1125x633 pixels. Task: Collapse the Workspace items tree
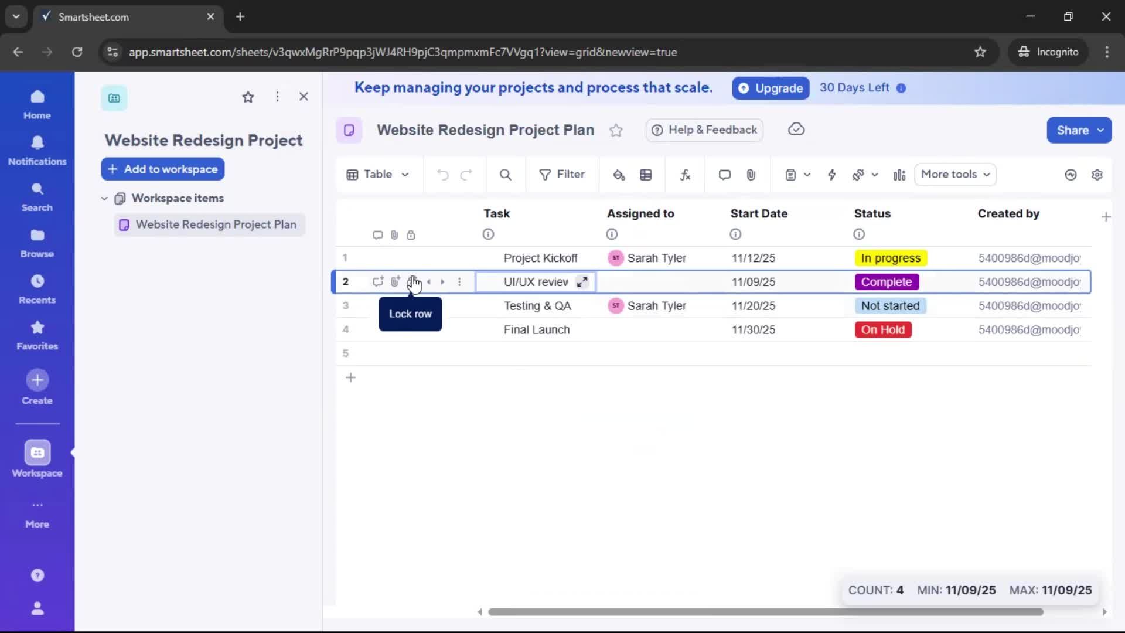point(104,198)
